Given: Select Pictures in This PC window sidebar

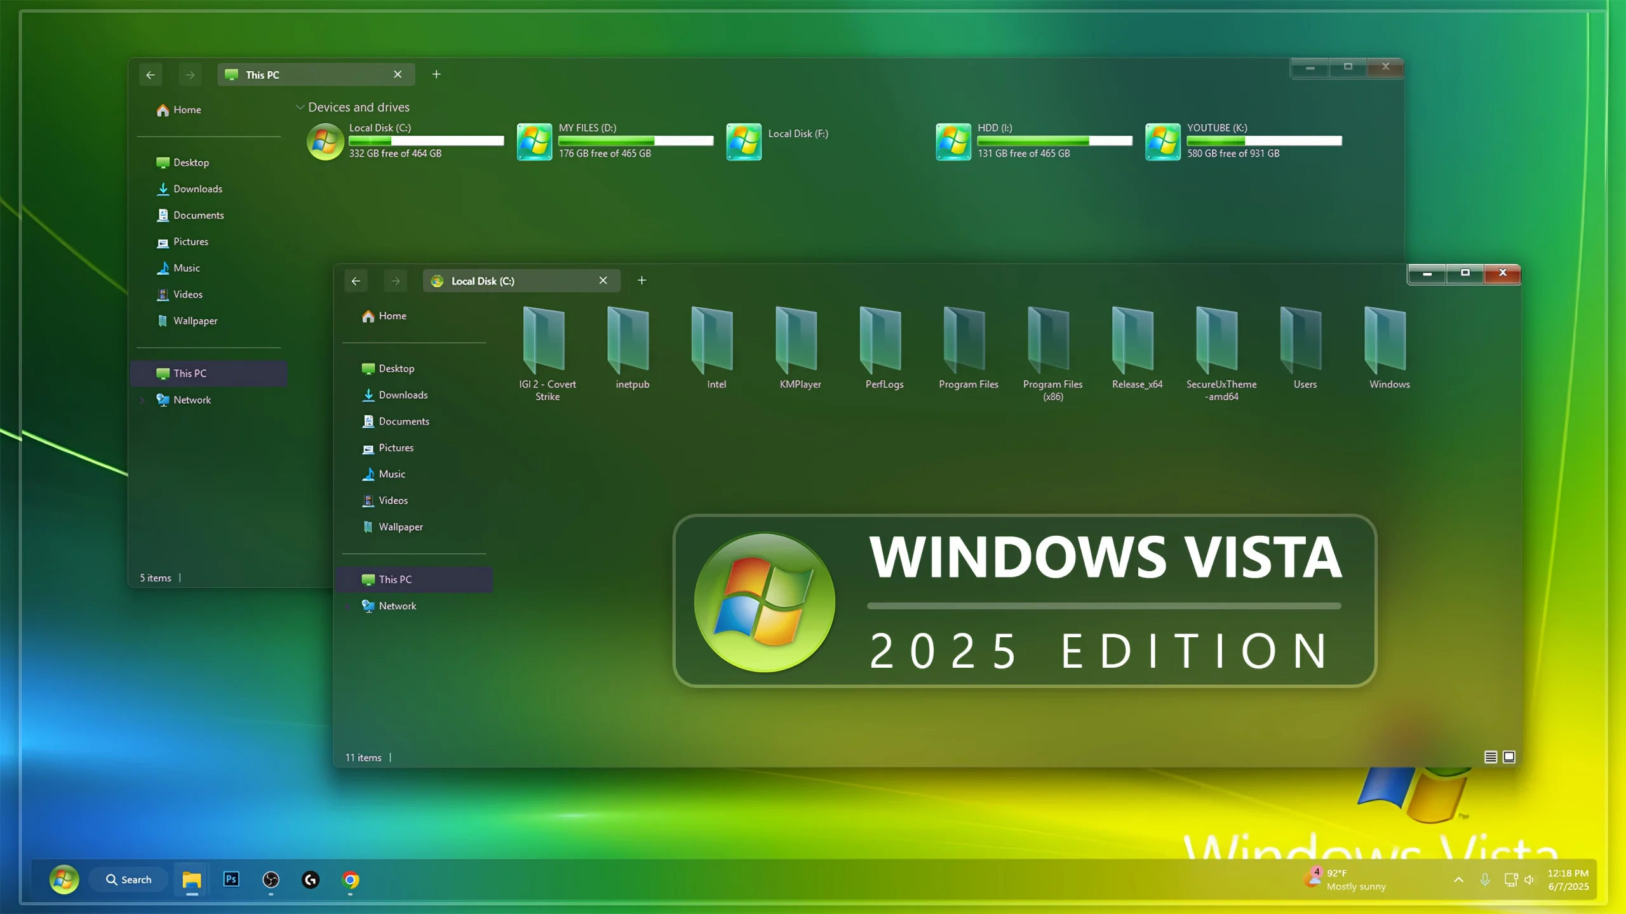Looking at the screenshot, I should click(208, 242).
